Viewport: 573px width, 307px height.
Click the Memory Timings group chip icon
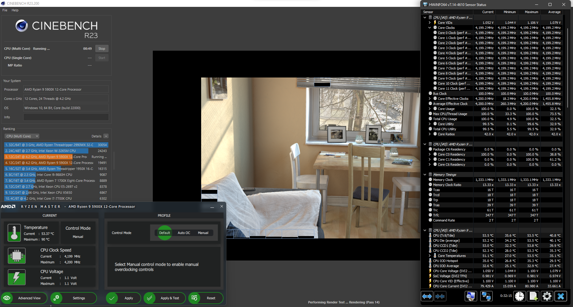tap(430, 175)
